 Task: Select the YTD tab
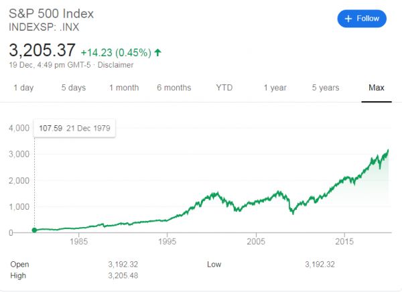224,88
